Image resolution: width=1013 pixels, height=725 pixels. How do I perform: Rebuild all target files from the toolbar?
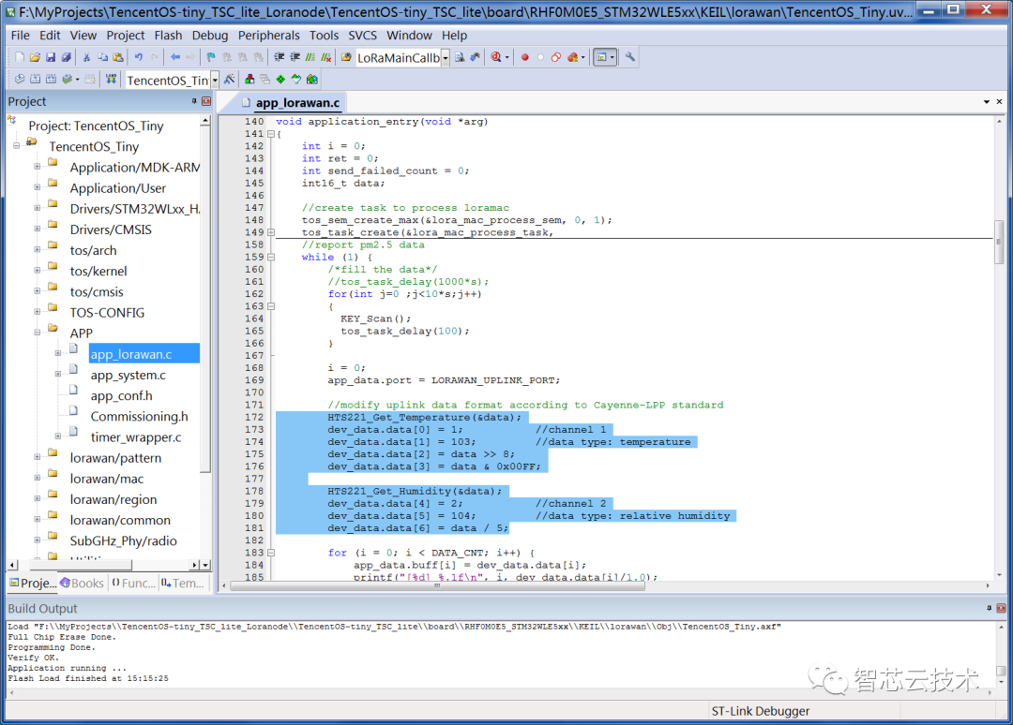coord(51,80)
